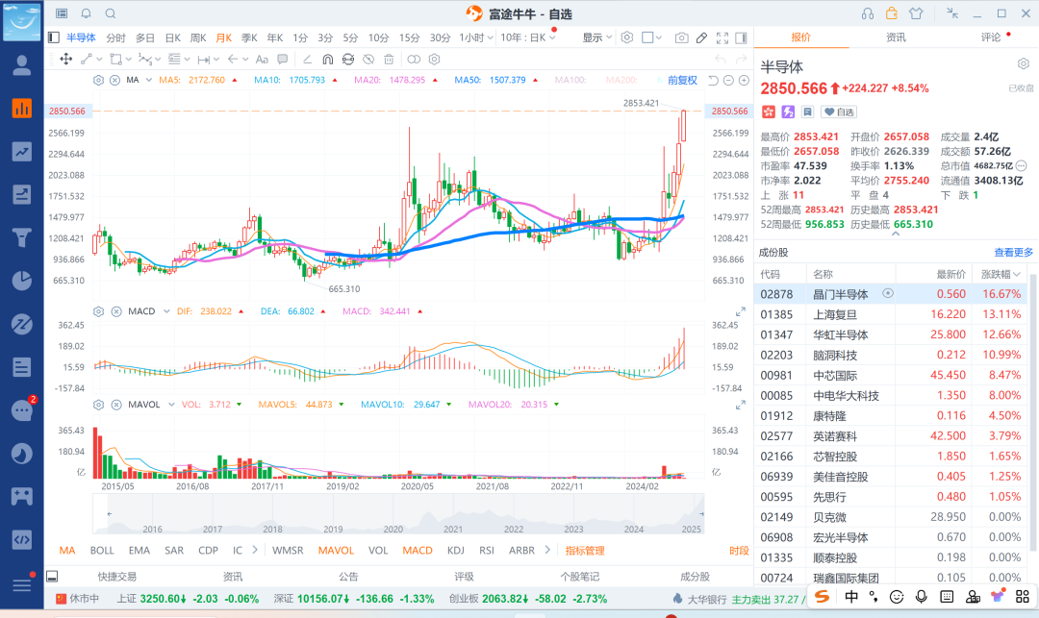Click the constituent list vertical scrollbar
This screenshot has height=618, width=1039.
(1032, 413)
